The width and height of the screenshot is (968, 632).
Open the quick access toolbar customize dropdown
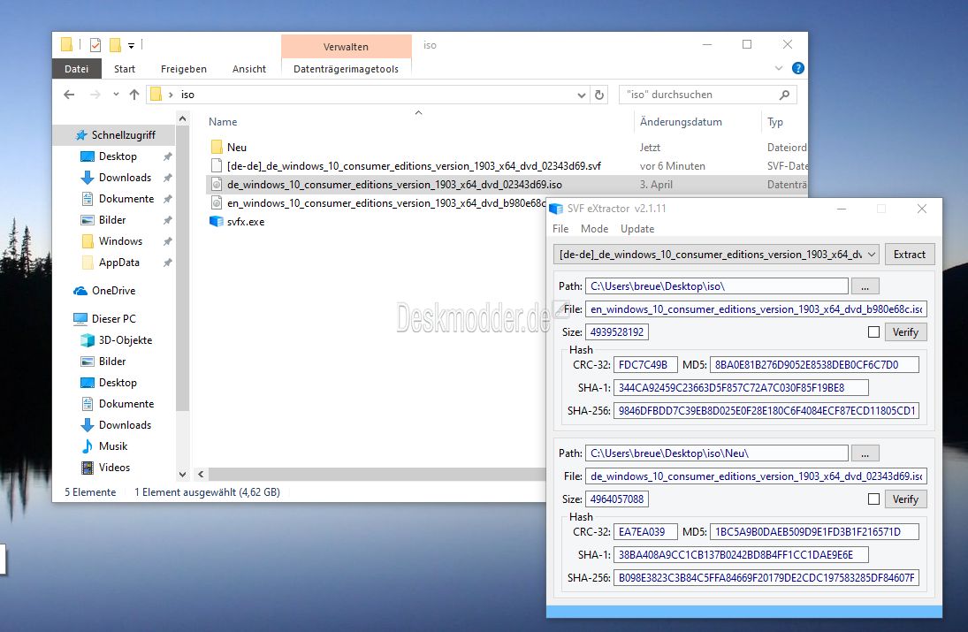pyautogui.click(x=131, y=46)
